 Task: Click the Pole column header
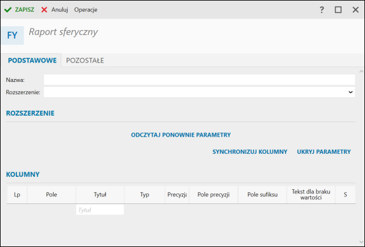(51, 195)
